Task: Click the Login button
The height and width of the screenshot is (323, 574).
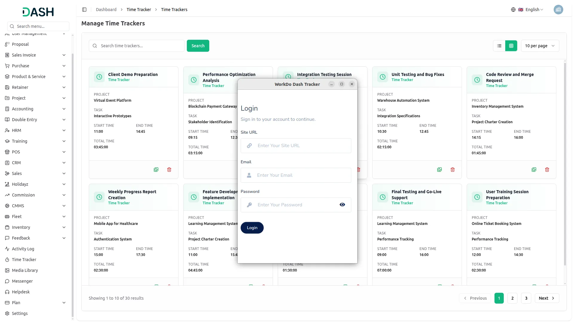Action: 252,228
